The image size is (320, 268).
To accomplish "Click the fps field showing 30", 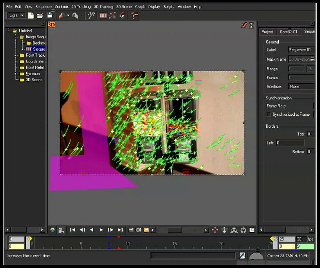I will coord(301,239).
